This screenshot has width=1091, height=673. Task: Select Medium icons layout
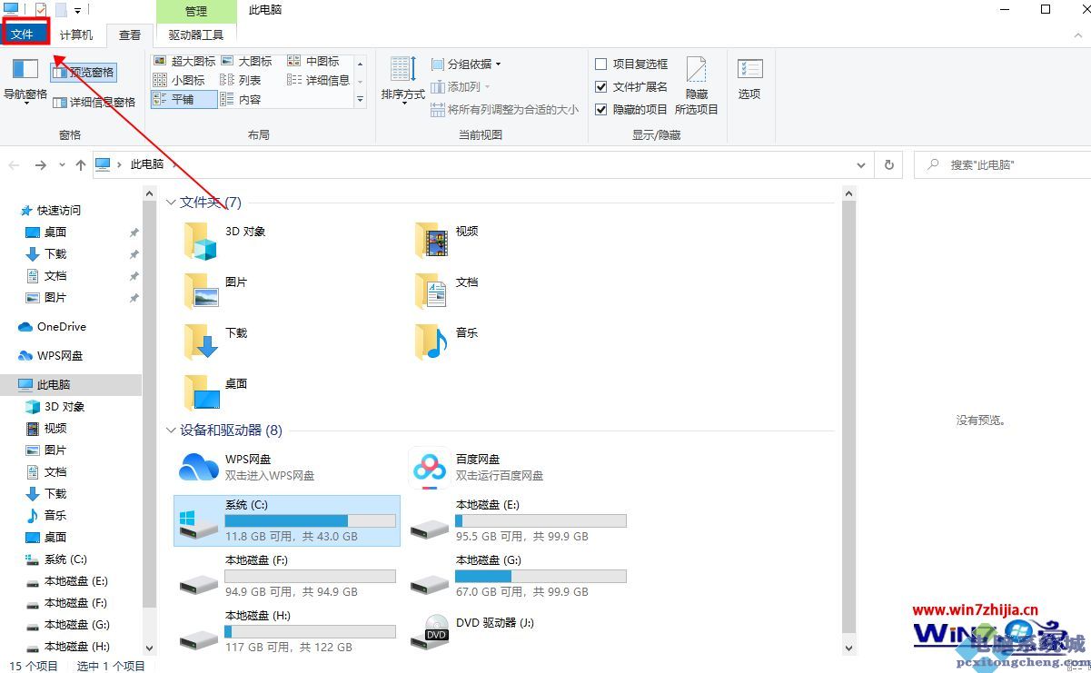click(313, 61)
